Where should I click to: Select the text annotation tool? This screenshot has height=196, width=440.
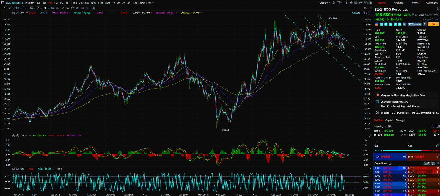(52, 8)
